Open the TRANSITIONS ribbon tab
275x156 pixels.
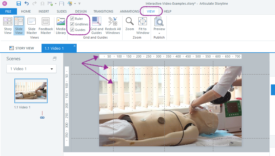tap(103, 11)
